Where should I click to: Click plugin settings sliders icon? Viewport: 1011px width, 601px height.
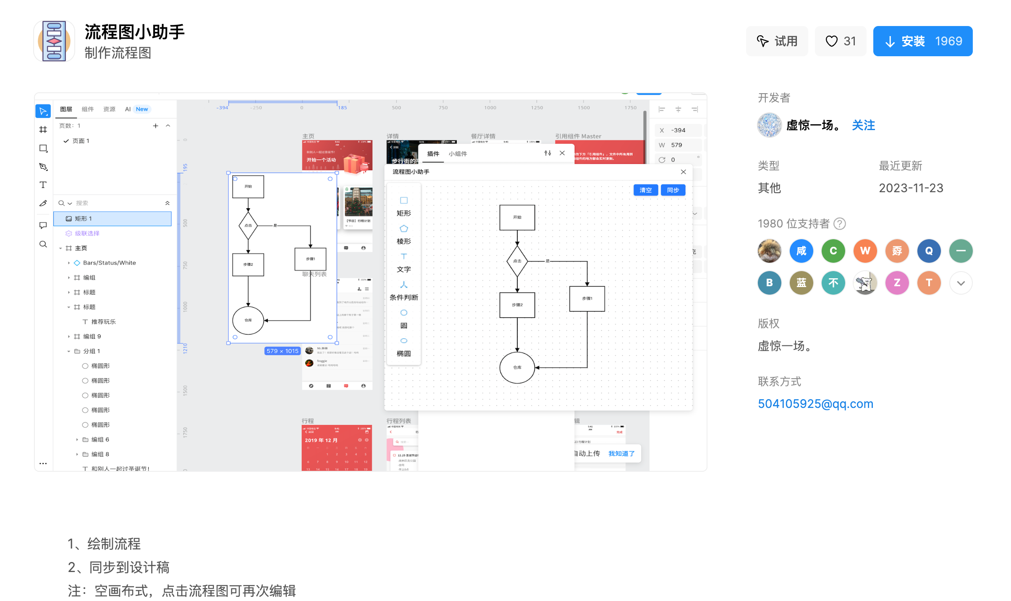tap(547, 153)
